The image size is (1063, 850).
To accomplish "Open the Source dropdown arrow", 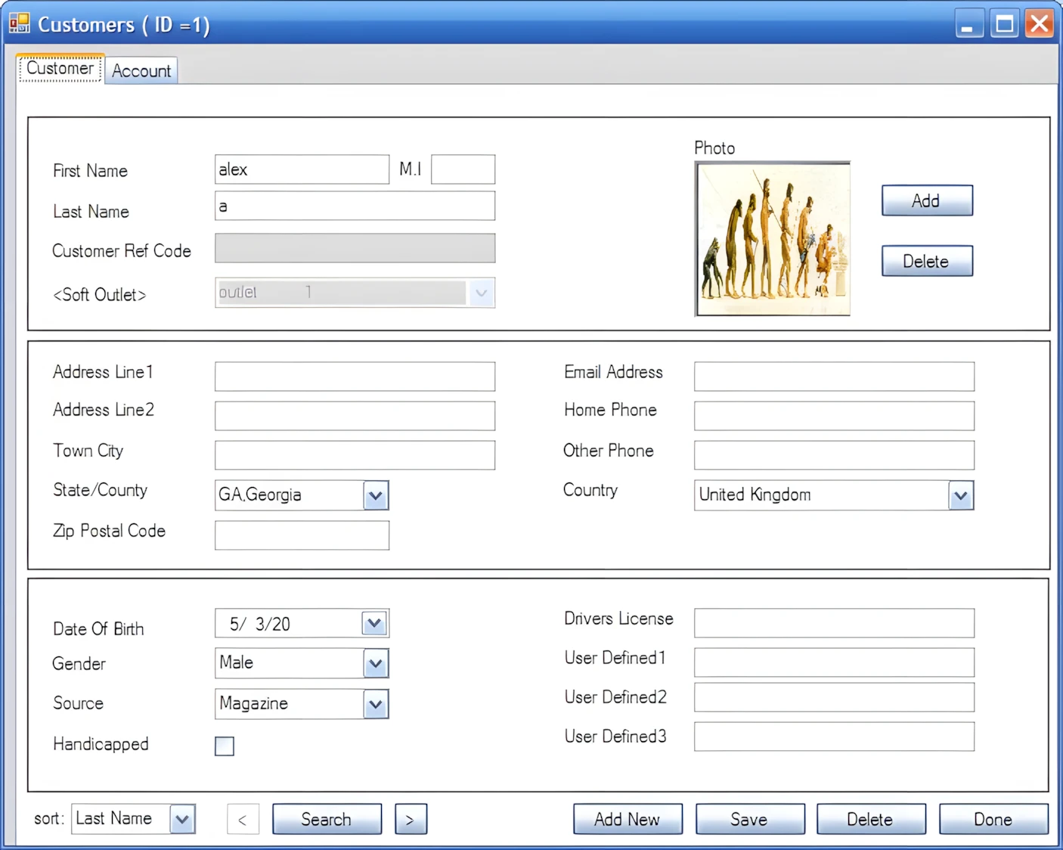I will pos(376,705).
